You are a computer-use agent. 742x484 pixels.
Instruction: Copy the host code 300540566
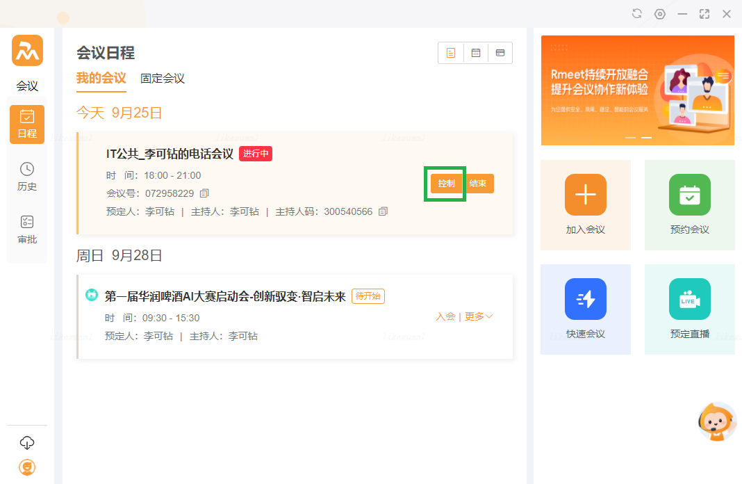383,211
